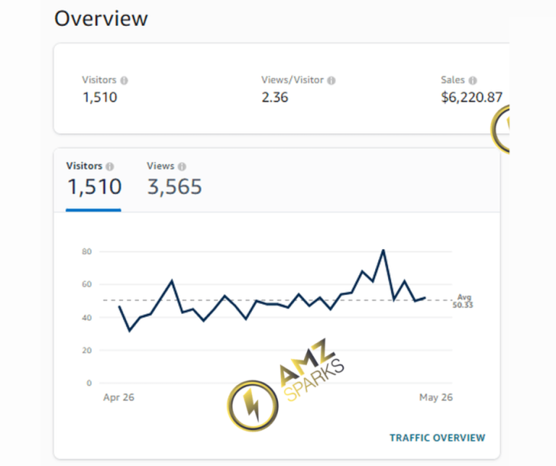Click the Avg 50.33 label on chart
The image size is (556, 466).
coord(464,301)
